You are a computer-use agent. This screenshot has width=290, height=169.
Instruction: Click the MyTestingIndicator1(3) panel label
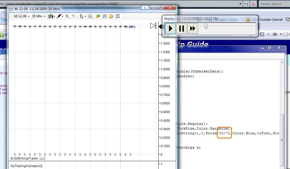tap(27, 166)
